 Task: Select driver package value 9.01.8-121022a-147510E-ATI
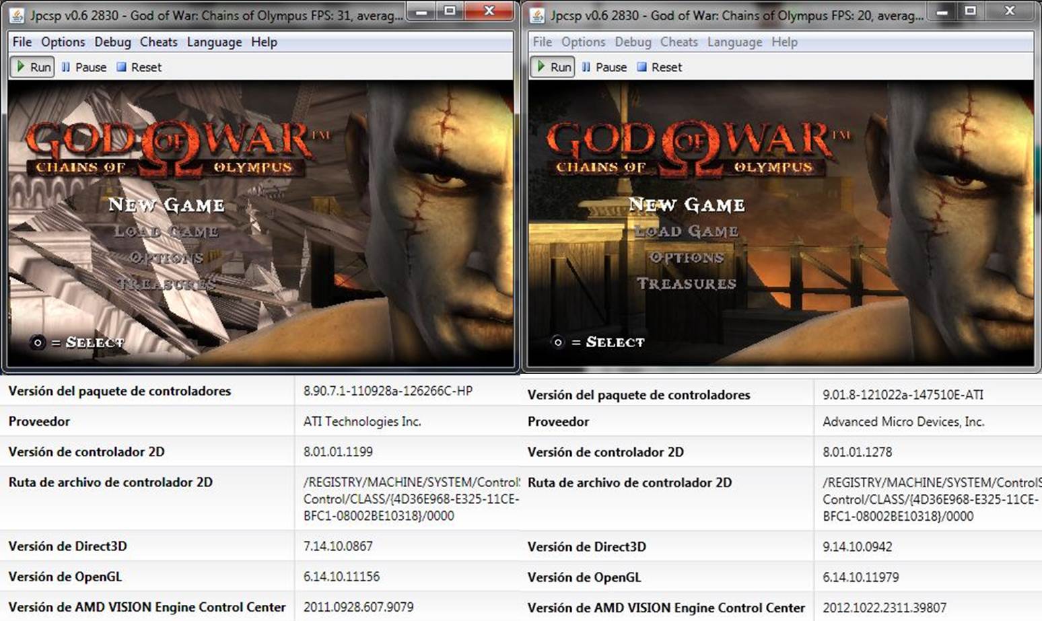pyautogui.click(x=903, y=394)
